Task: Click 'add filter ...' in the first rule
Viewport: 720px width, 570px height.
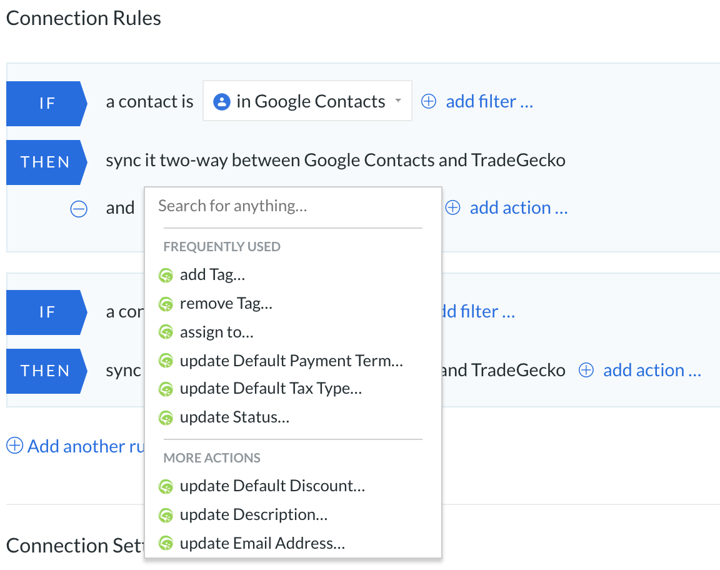Action: click(x=489, y=101)
